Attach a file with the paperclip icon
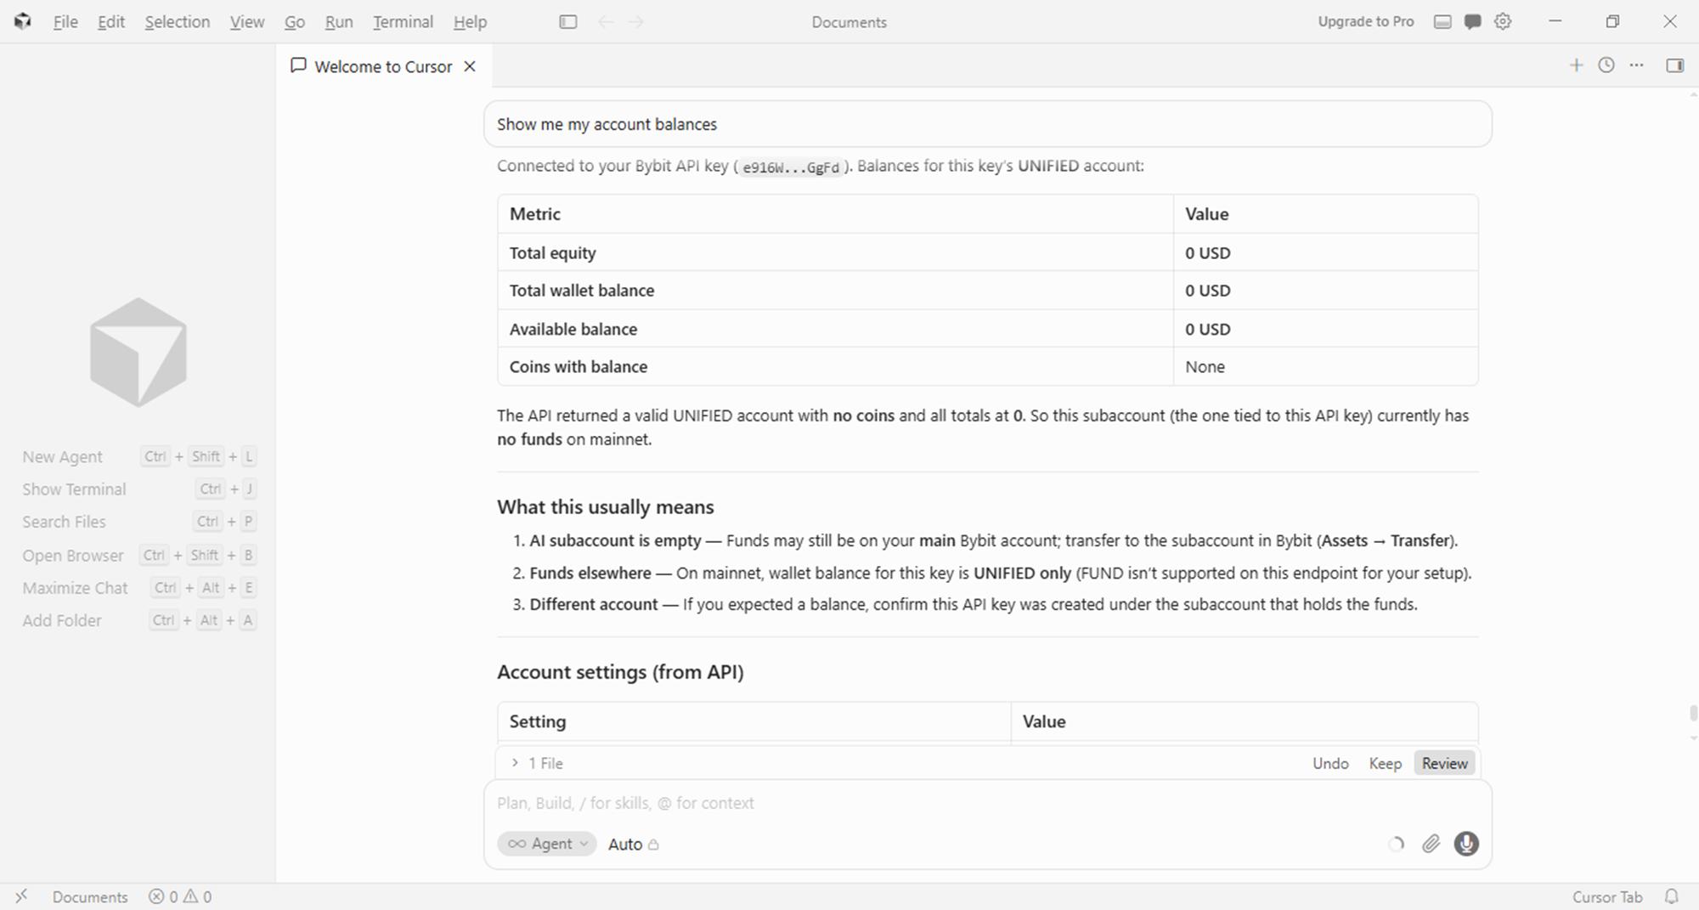Viewport: 1699px width, 910px height. (x=1431, y=844)
